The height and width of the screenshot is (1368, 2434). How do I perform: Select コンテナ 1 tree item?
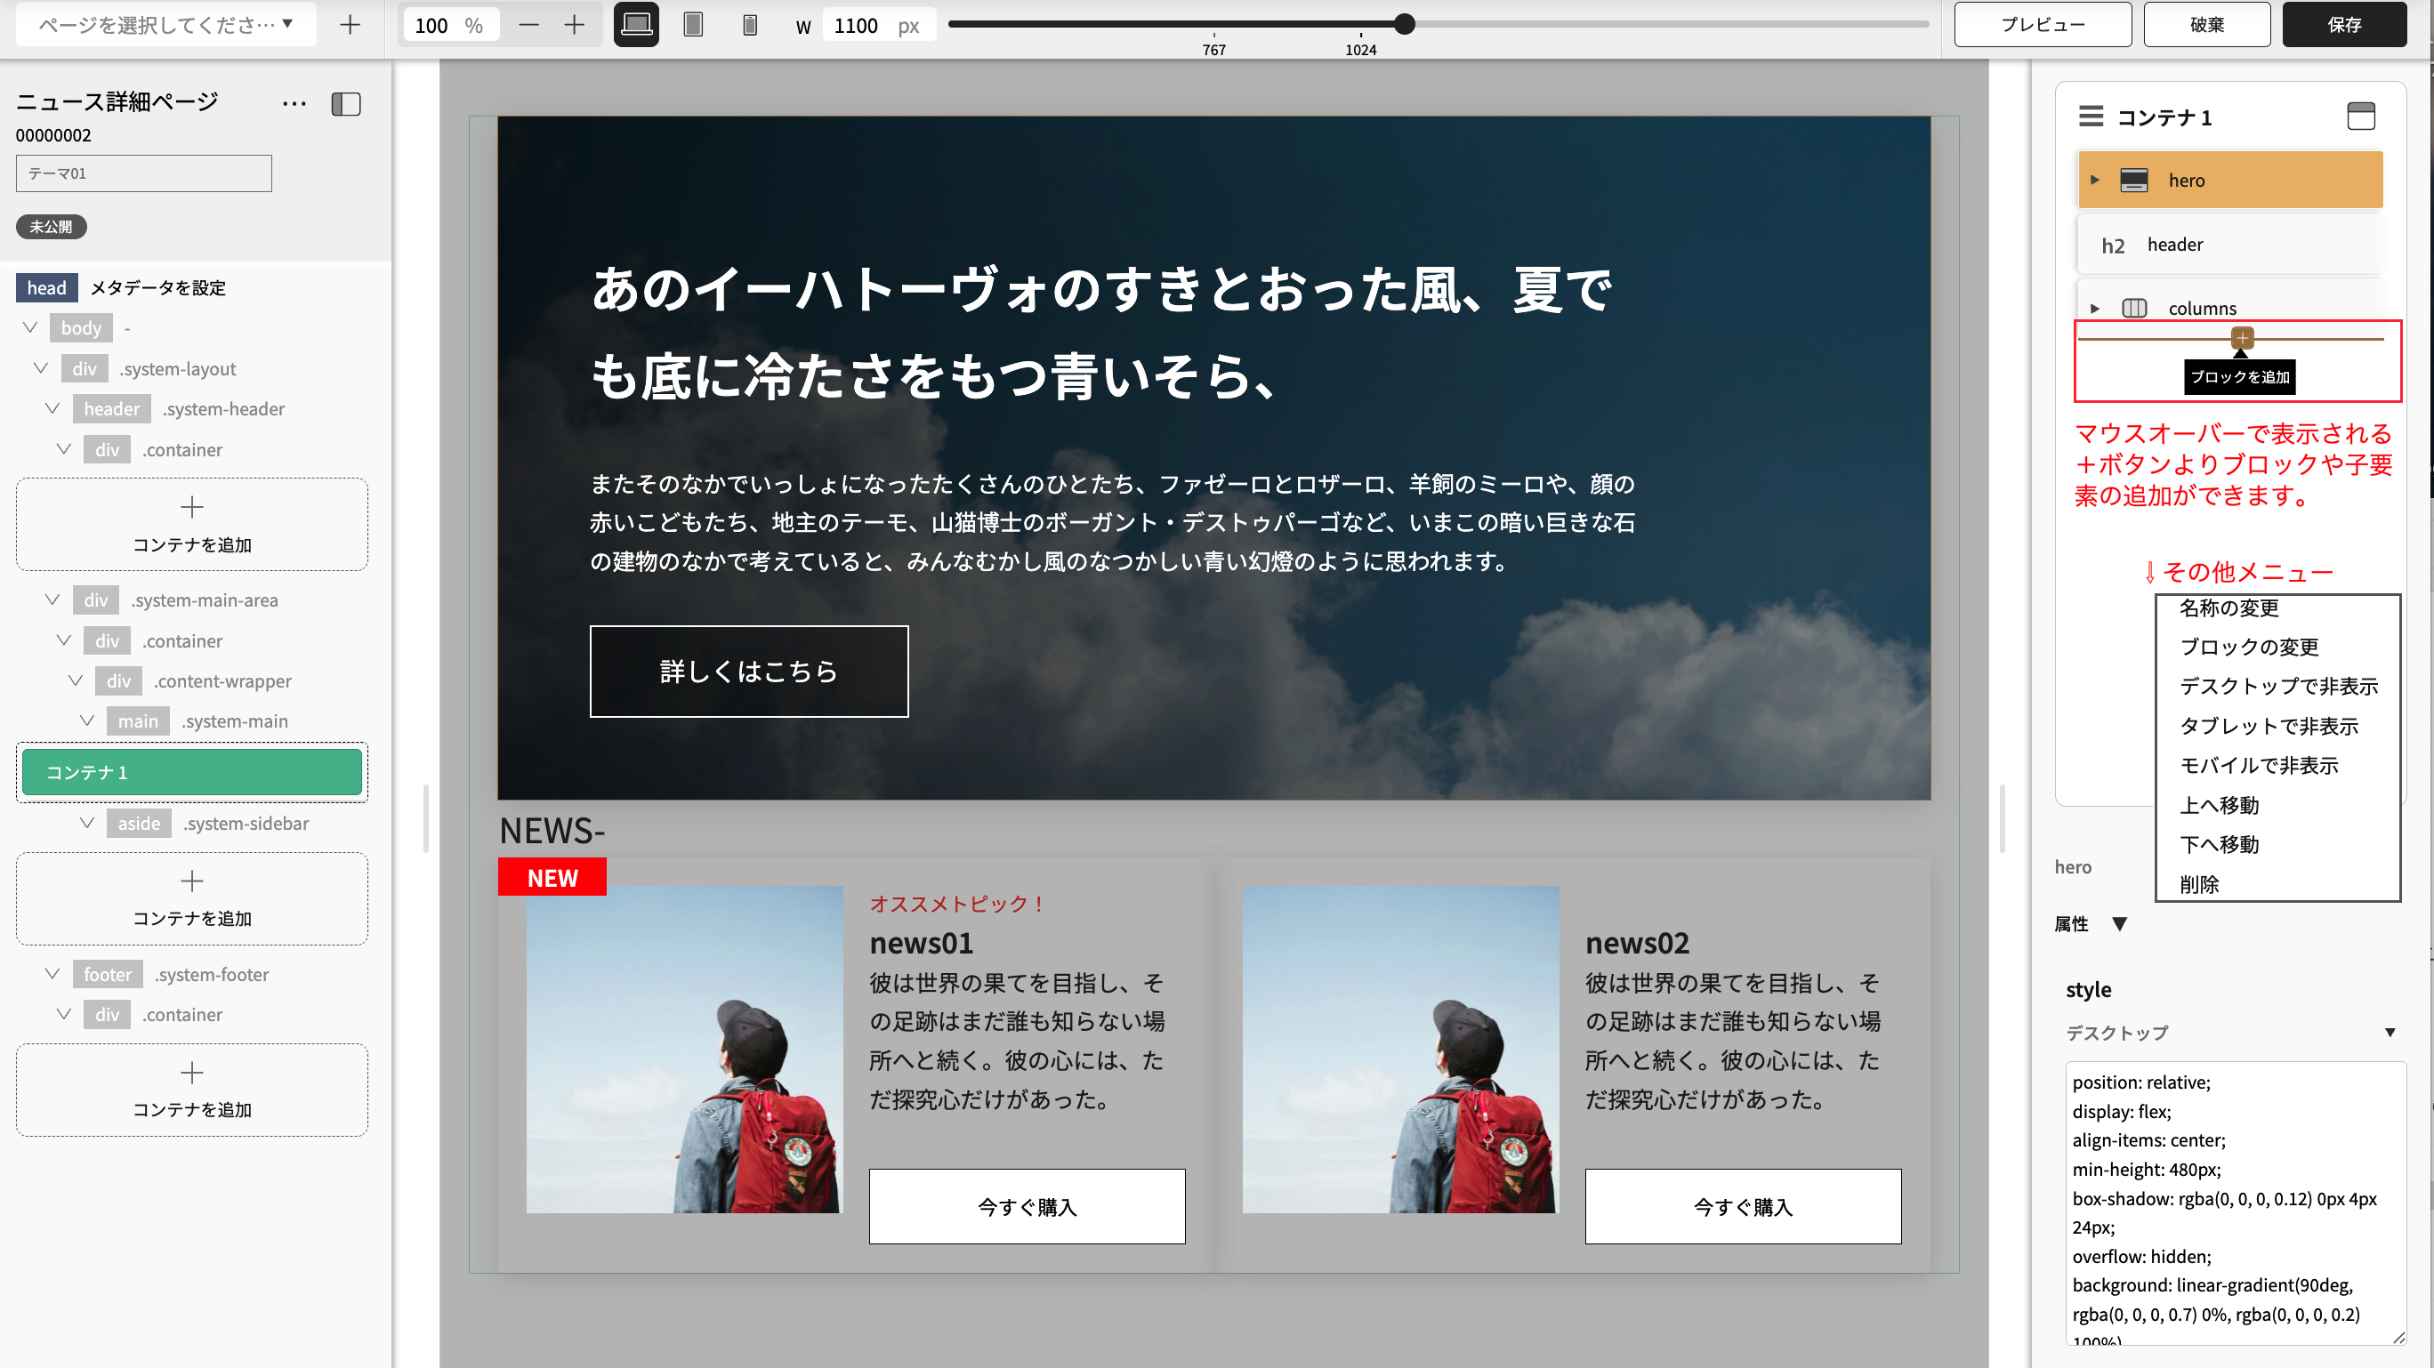192,772
